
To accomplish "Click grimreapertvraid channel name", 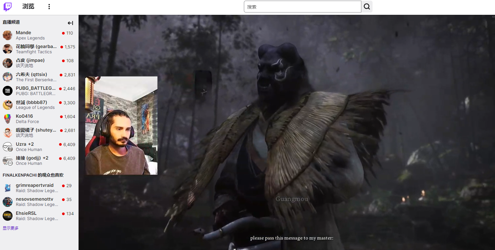I will (35, 185).
